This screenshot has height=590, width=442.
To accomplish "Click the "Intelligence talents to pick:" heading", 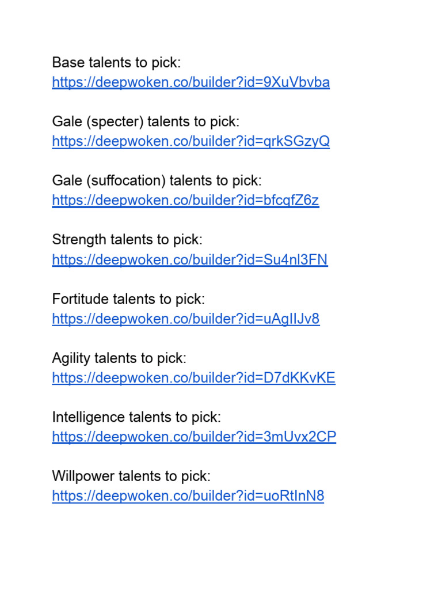I will 136,417.
